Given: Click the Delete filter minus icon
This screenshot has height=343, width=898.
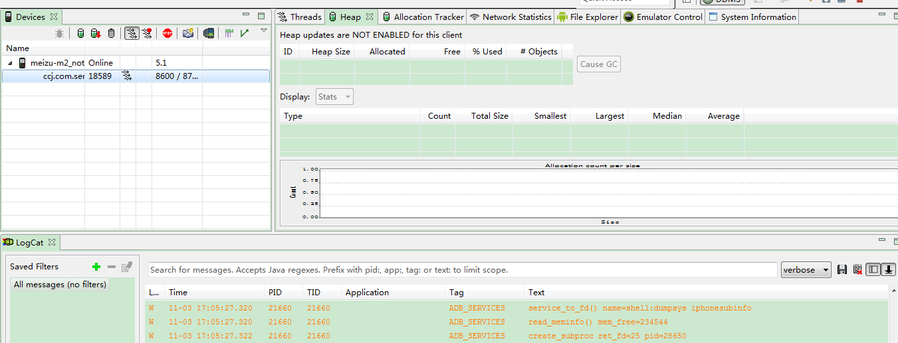Looking at the screenshot, I should pyautogui.click(x=112, y=267).
